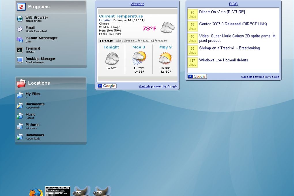This screenshot has width=294, height=196.
Task: Click the Location Dubuque, IA (52001) line
Action: (122, 20)
